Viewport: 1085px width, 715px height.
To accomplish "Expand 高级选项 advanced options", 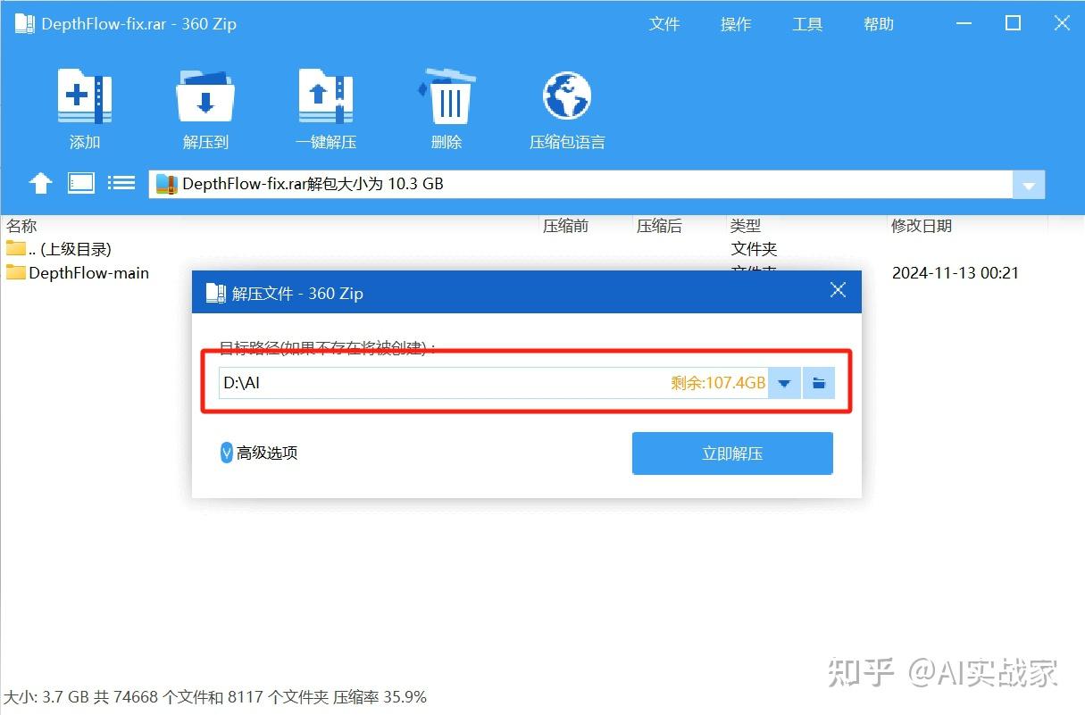I will point(257,453).
